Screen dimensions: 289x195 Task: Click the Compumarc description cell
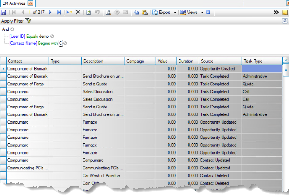pyautogui.click(x=103, y=161)
